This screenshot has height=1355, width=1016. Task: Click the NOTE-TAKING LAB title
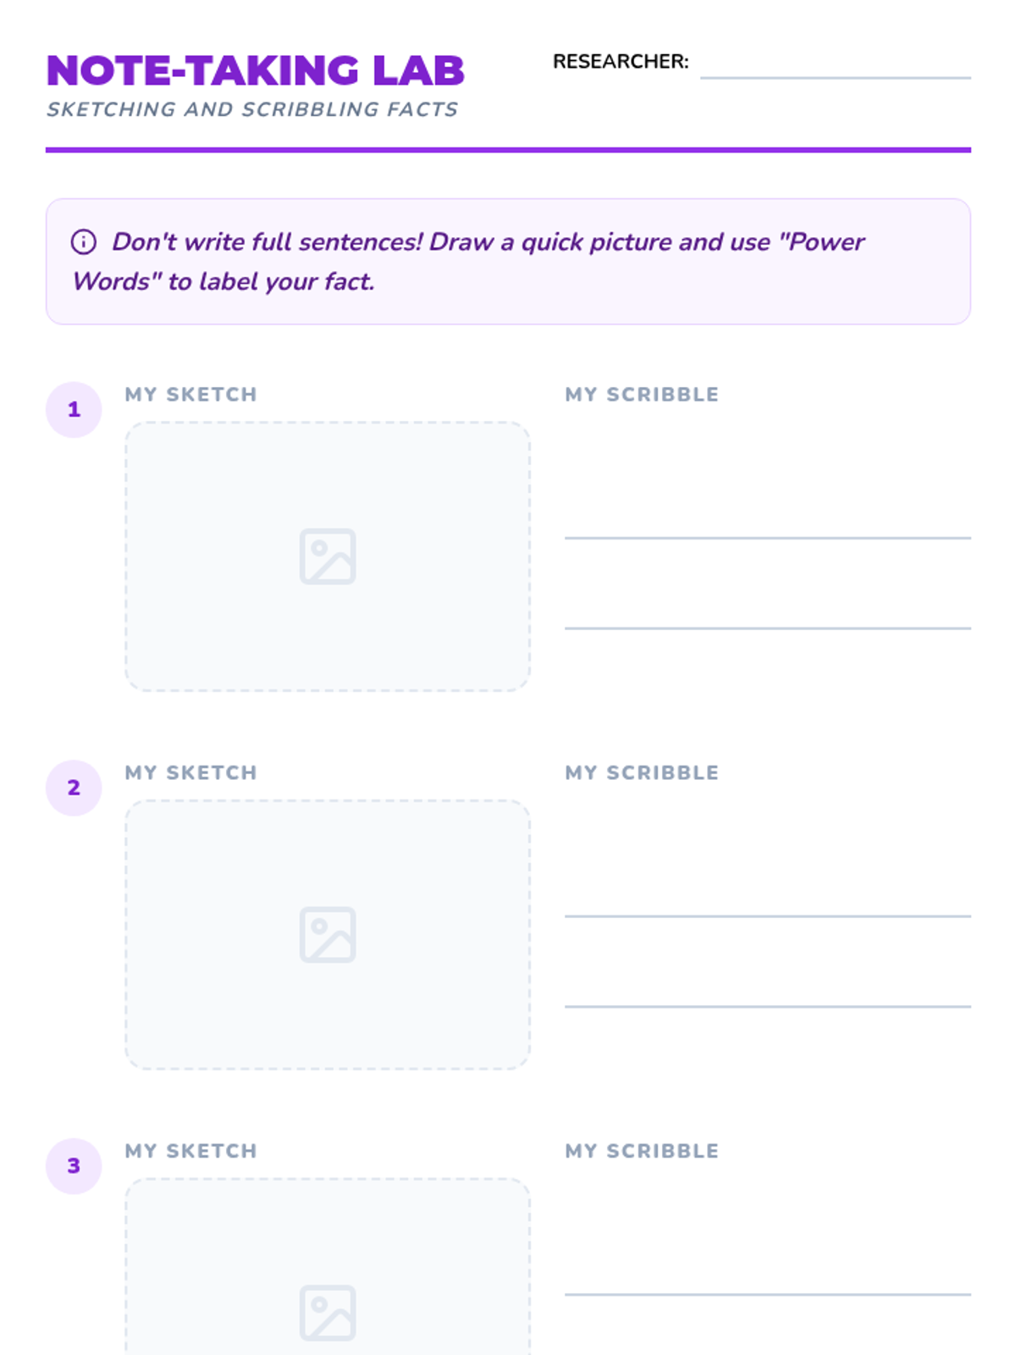click(255, 71)
